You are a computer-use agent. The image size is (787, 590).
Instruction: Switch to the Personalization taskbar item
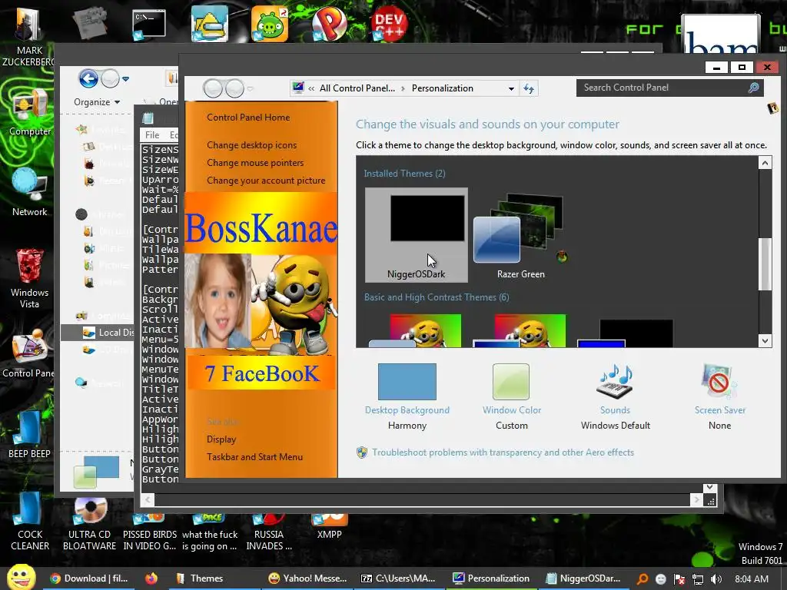click(x=491, y=578)
